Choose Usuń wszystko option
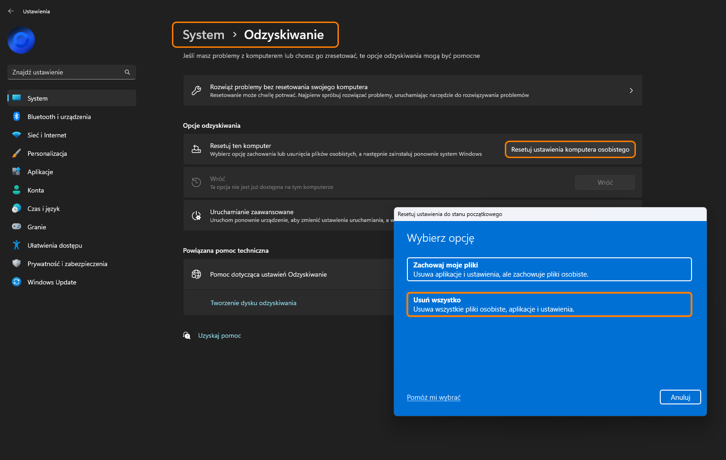Image resolution: width=726 pixels, height=460 pixels. click(x=549, y=304)
